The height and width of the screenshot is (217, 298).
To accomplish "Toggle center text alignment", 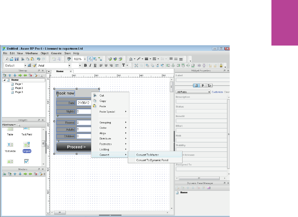I will [x=106, y=65].
